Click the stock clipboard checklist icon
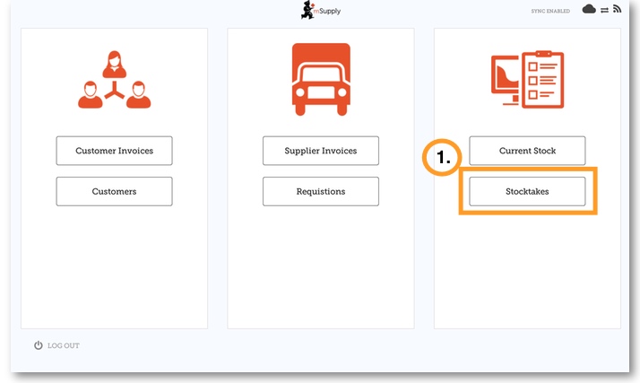 point(527,81)
